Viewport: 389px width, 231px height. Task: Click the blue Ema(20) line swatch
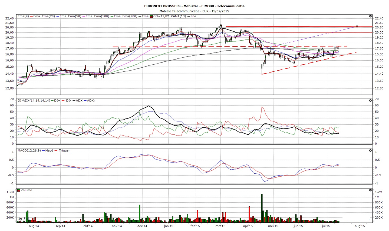click(58, 16)
